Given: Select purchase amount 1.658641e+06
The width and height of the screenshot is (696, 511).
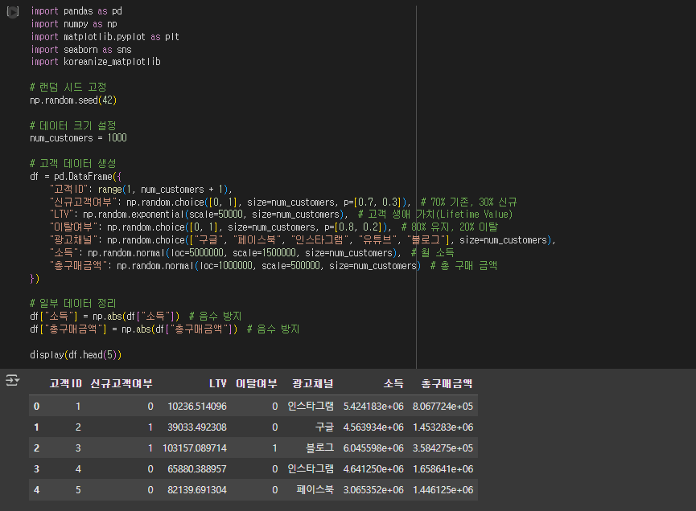Looking at the screenshot, I should pyautogui.click(x=443, y=468).
